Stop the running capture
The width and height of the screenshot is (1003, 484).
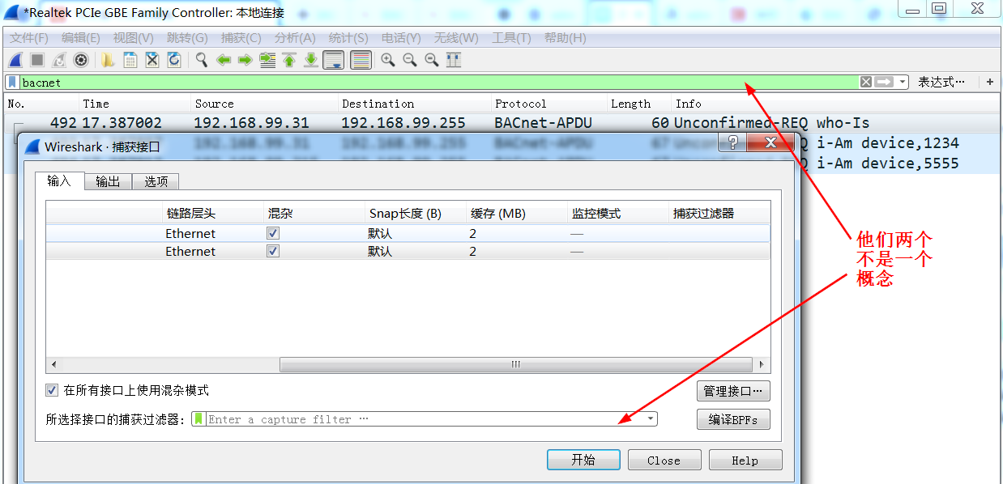pos(37,60)
